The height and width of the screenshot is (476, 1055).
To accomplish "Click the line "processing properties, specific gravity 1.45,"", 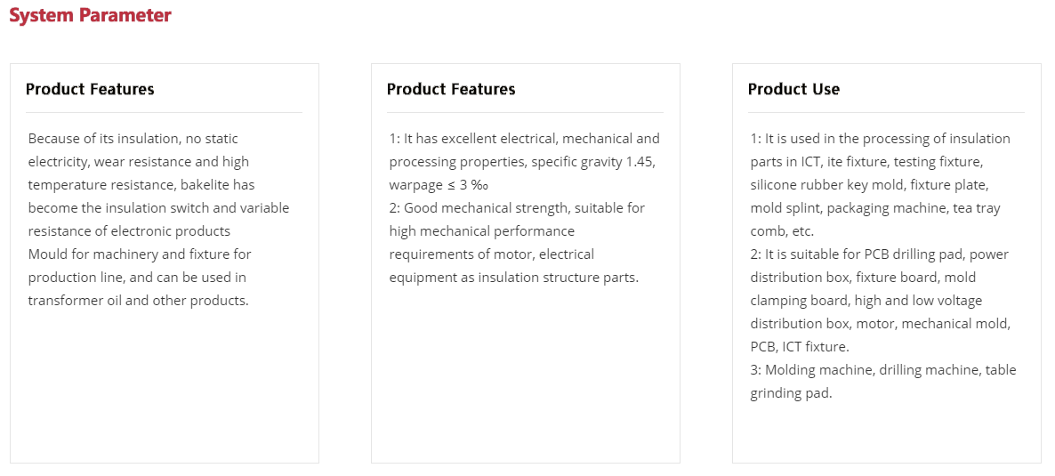I will pos(523,162).
